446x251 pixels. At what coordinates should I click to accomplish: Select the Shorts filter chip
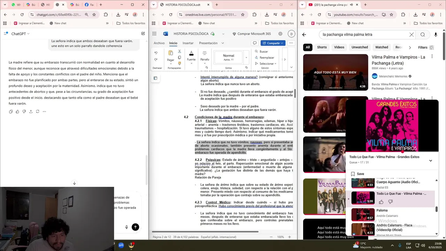pyautogui.click(x=322, y=47)
